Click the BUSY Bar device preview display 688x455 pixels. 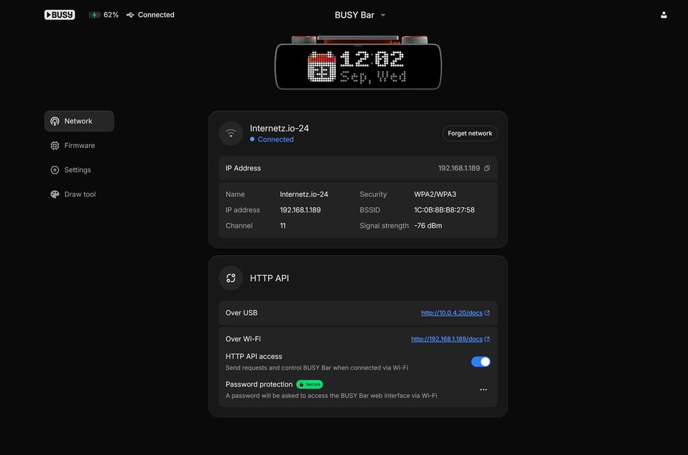tap(358, 63)
